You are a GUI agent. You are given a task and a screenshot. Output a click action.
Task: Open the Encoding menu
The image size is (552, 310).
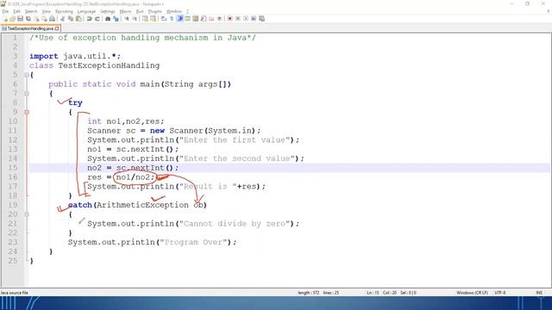tap(64, 11)
